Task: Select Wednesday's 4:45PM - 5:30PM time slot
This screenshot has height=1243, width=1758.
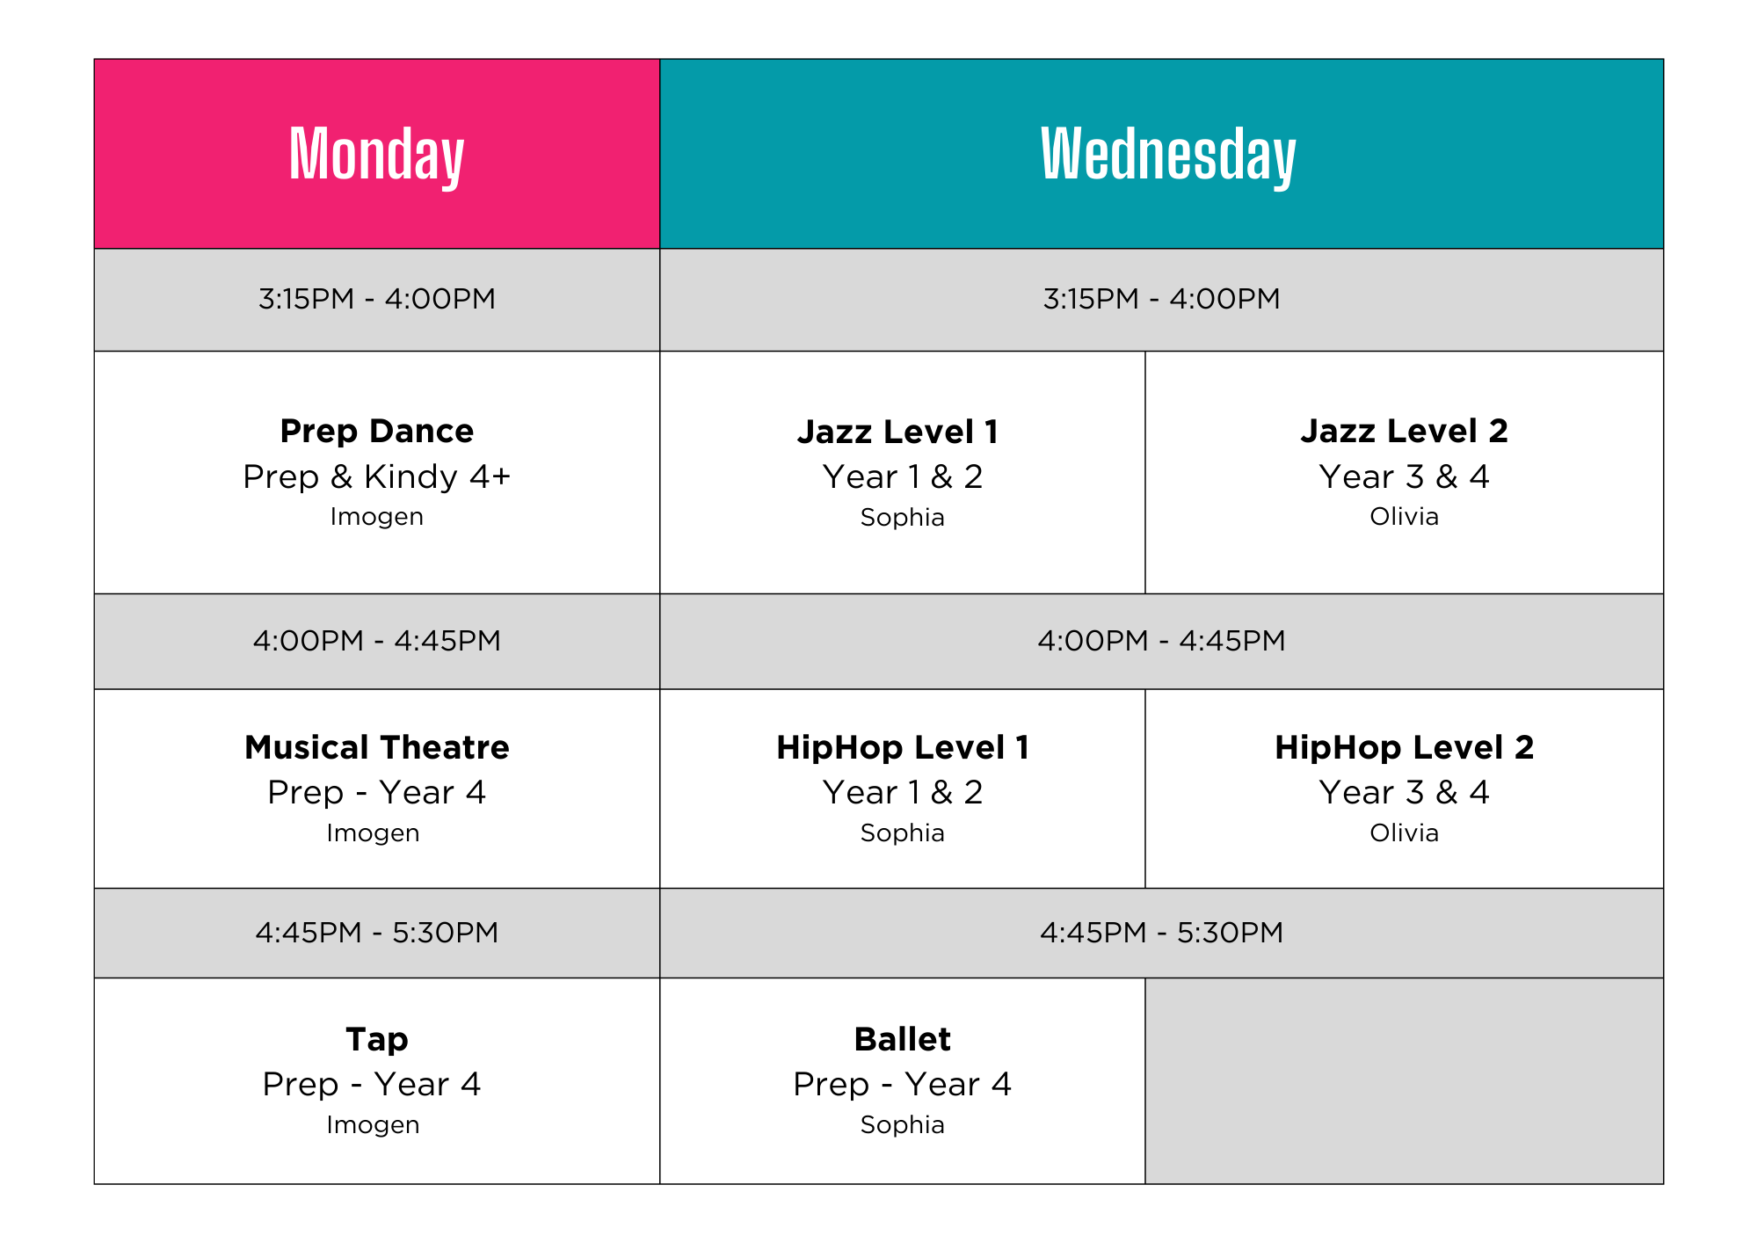Action: (x=1161, y=933)
